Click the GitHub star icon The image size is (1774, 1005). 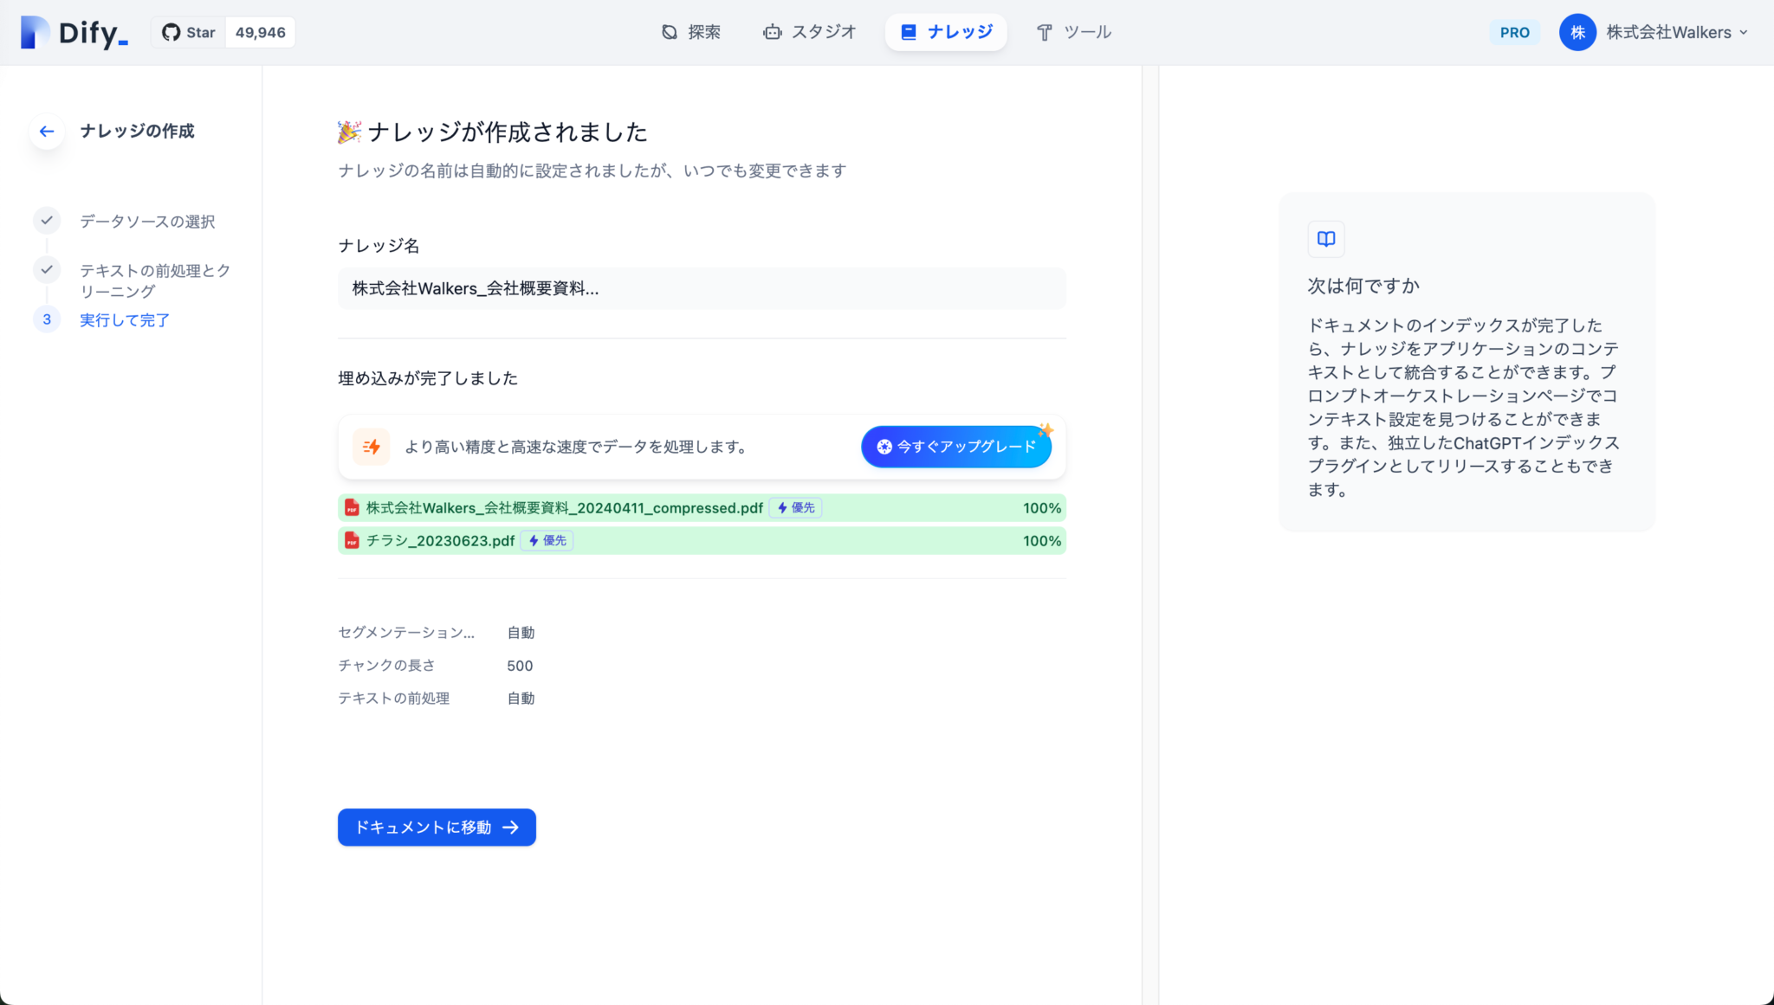click(172, 31)
